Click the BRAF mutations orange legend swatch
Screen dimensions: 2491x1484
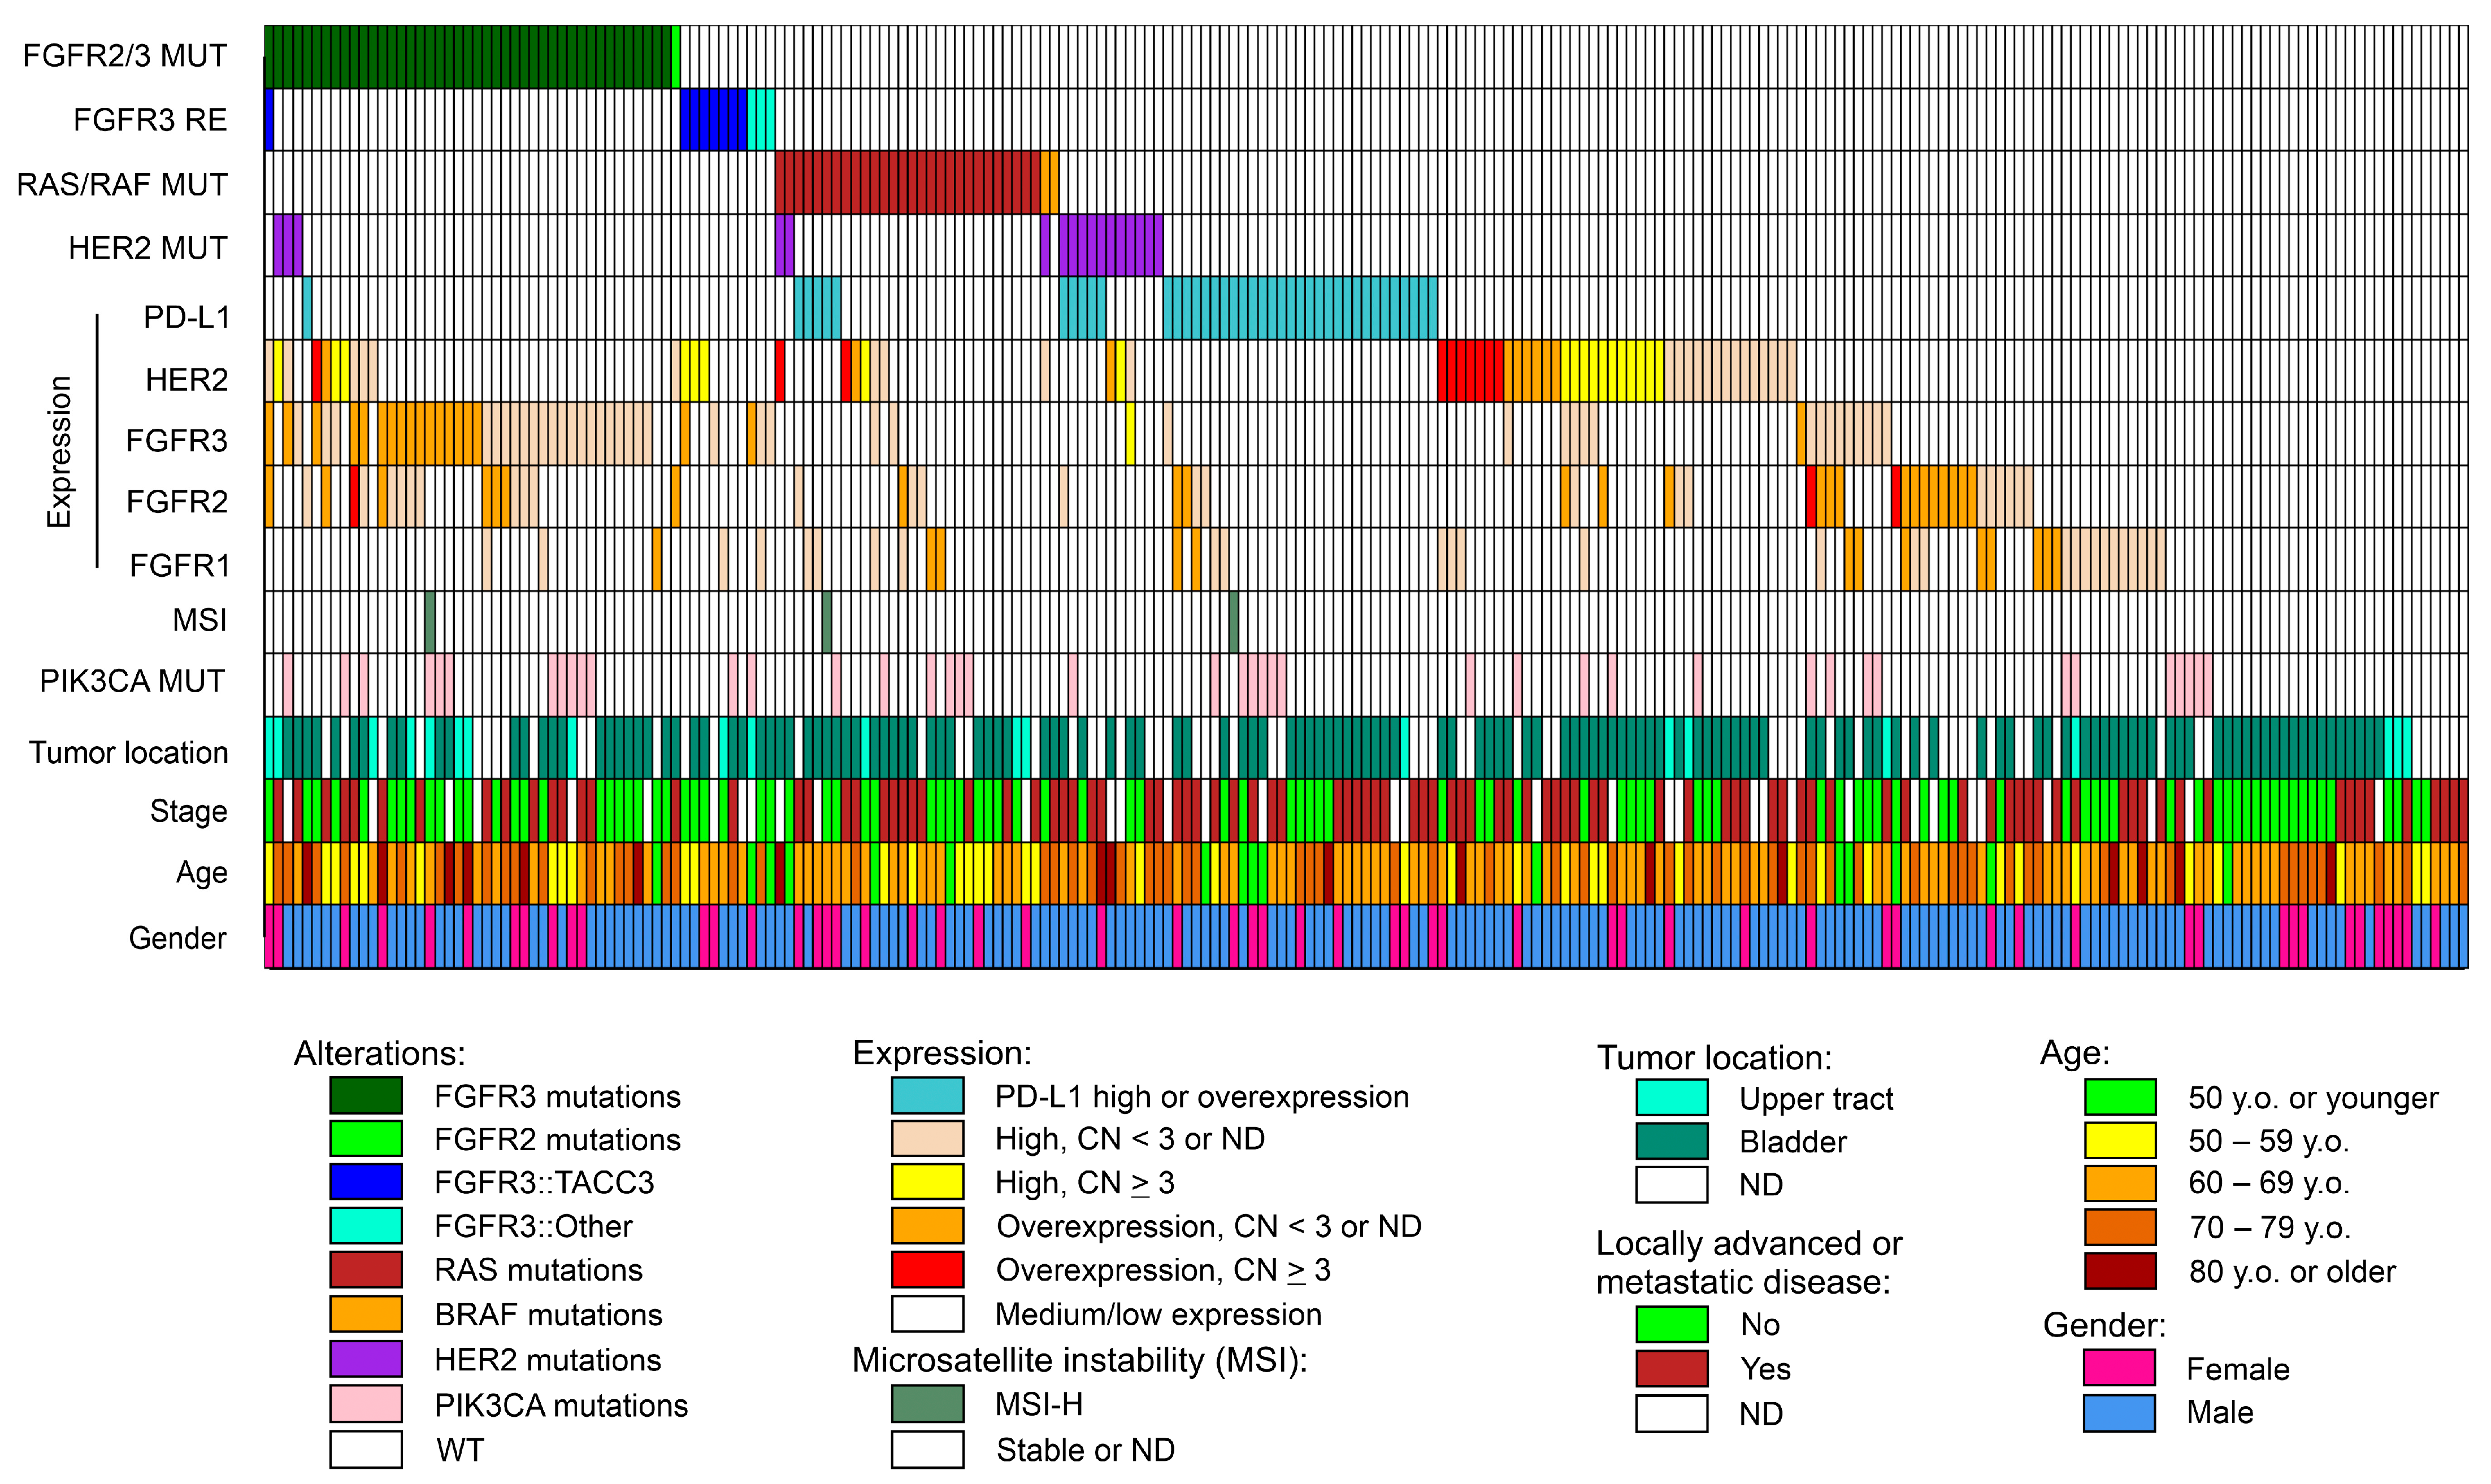(x=366, y=1314)
